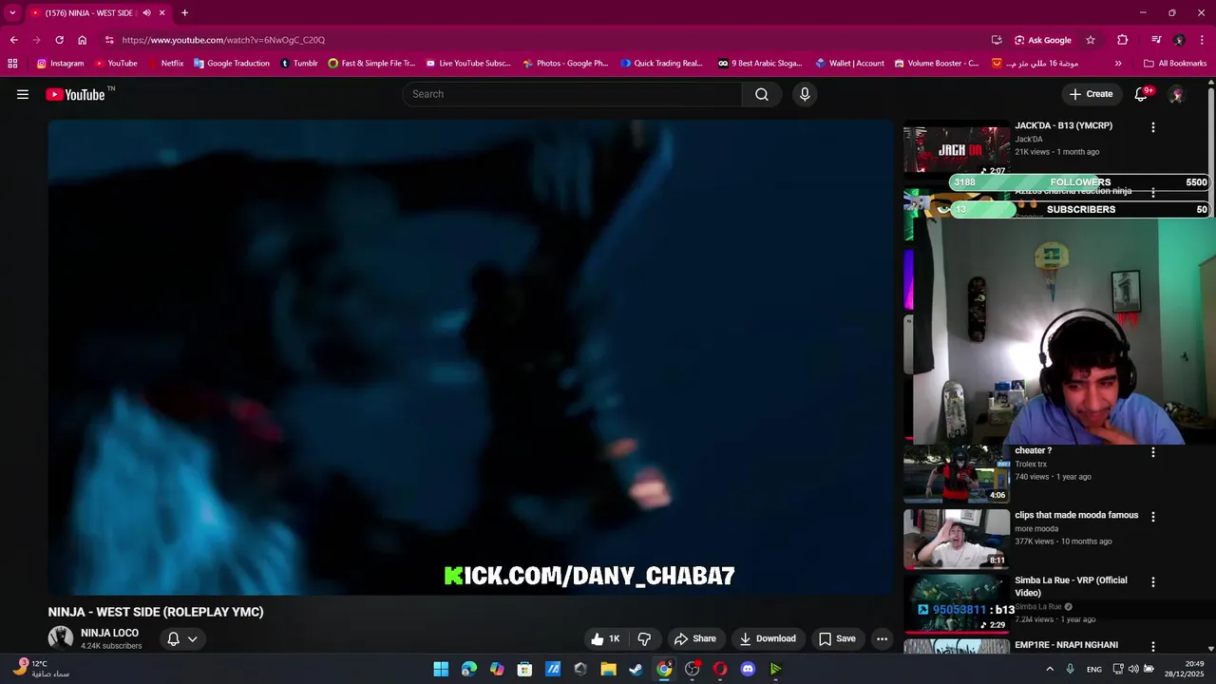1216x684 pixels.
Task: Open NINJA LOCO channel avatar
Action: (61, 638)
